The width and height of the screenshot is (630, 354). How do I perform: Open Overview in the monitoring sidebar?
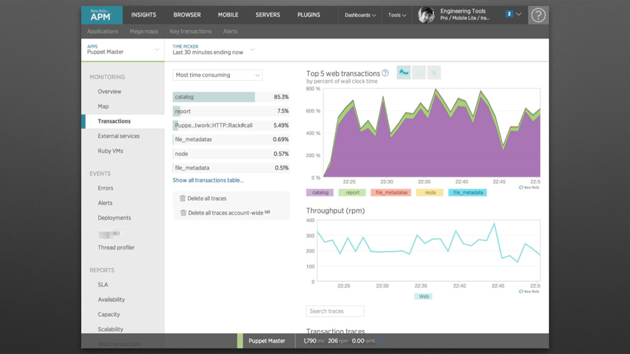tap(110, 92)
